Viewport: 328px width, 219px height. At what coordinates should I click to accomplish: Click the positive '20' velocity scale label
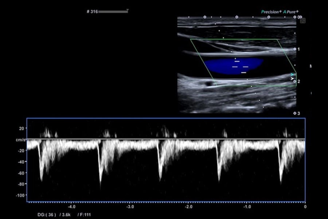(22, 128)
